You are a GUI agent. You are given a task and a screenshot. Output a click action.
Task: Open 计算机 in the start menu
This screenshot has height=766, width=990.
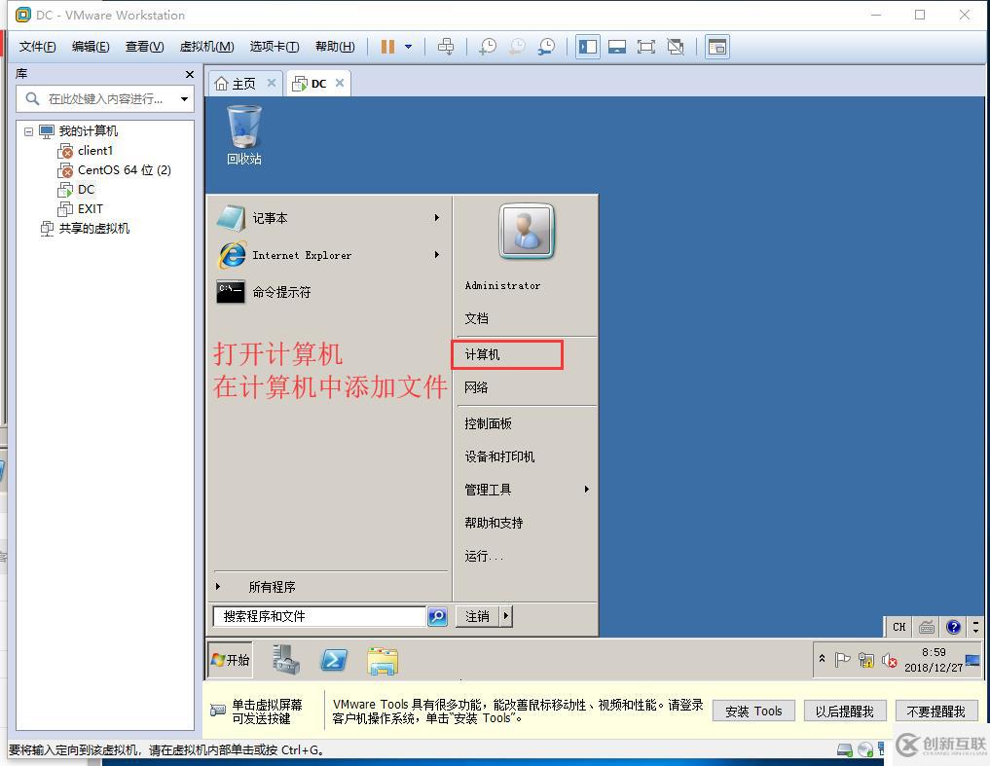[x=482, y=354]
